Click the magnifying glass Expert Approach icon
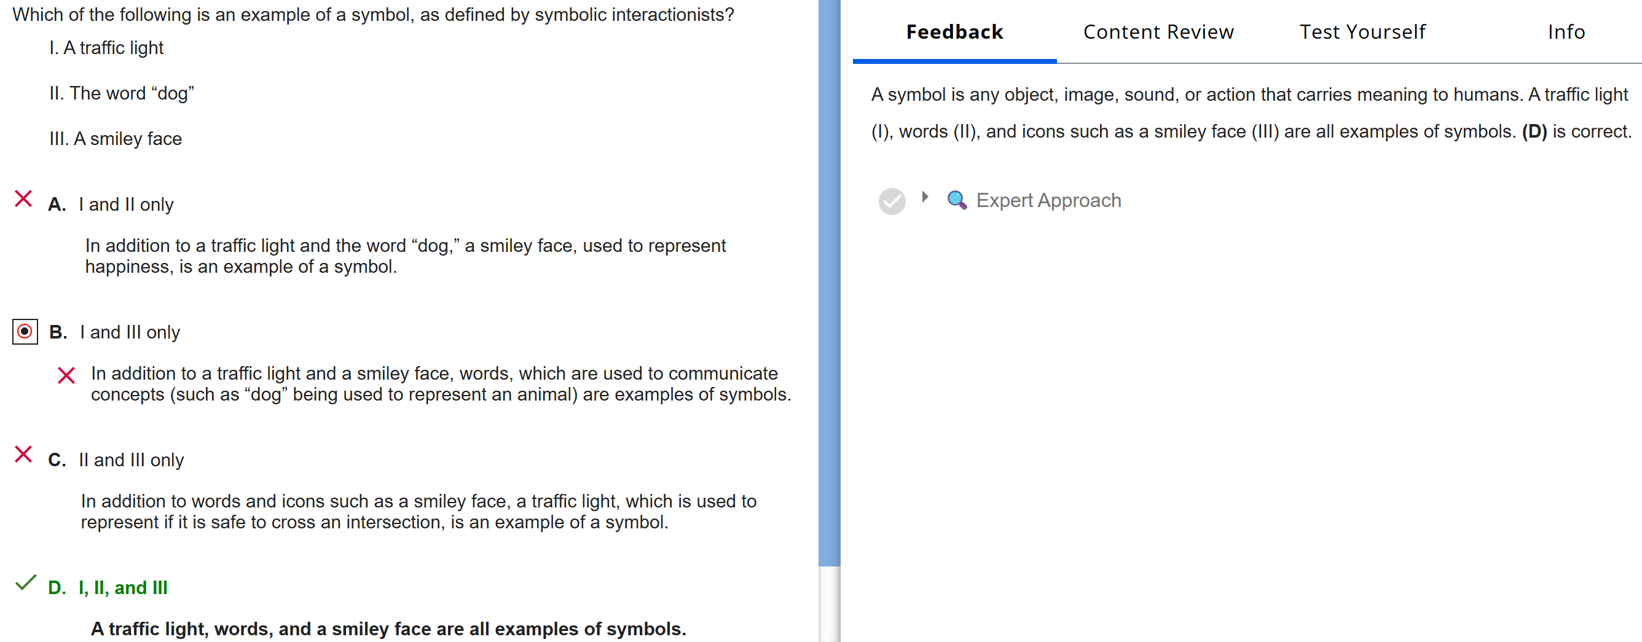1642x642 pixels. click(956, 200)
